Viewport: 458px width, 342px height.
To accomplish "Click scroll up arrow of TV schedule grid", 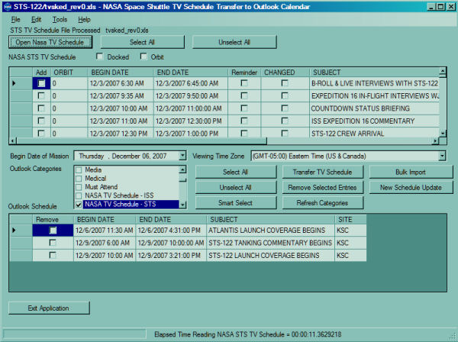I will click(x=443, y=72).
